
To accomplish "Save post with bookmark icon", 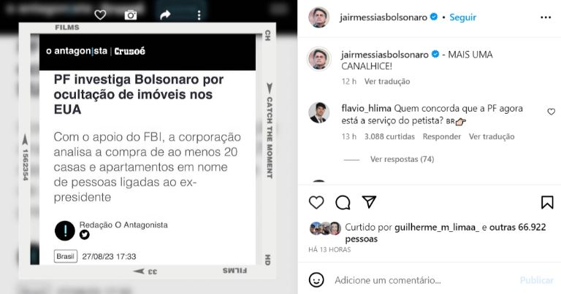I will coord(547,202).
